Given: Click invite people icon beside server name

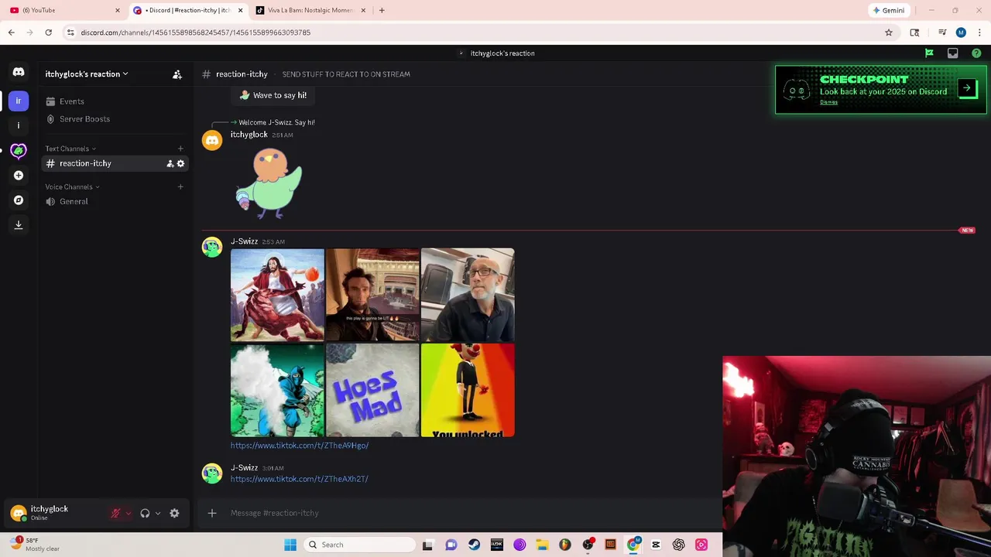Looking at the screenshot, I should [x=177, y=74].
